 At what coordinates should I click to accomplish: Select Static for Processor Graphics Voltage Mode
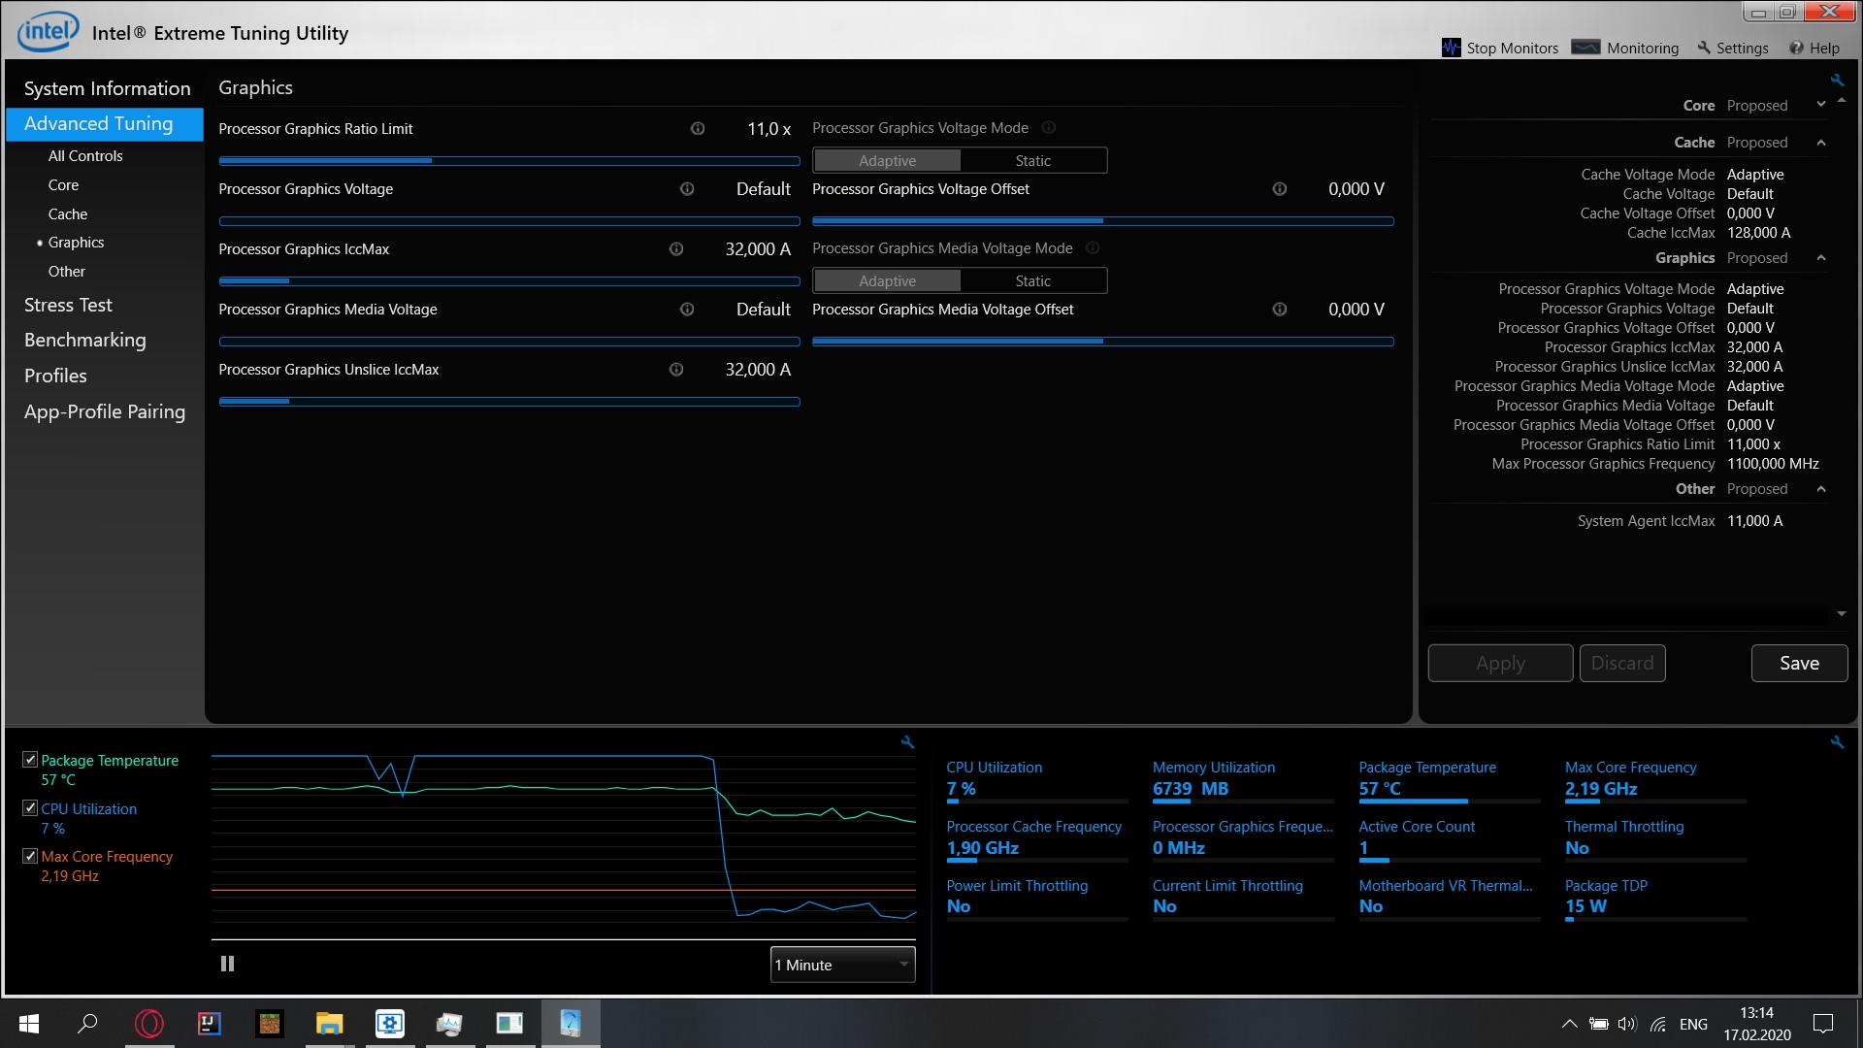click(1032, 160)
